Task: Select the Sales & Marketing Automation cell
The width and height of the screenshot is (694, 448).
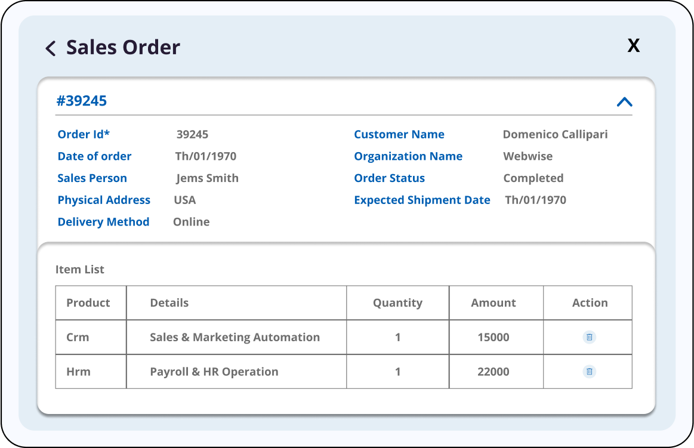Action: point(235,337)
